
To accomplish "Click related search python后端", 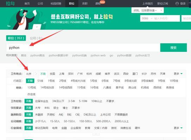I will [x=79, y=56].
